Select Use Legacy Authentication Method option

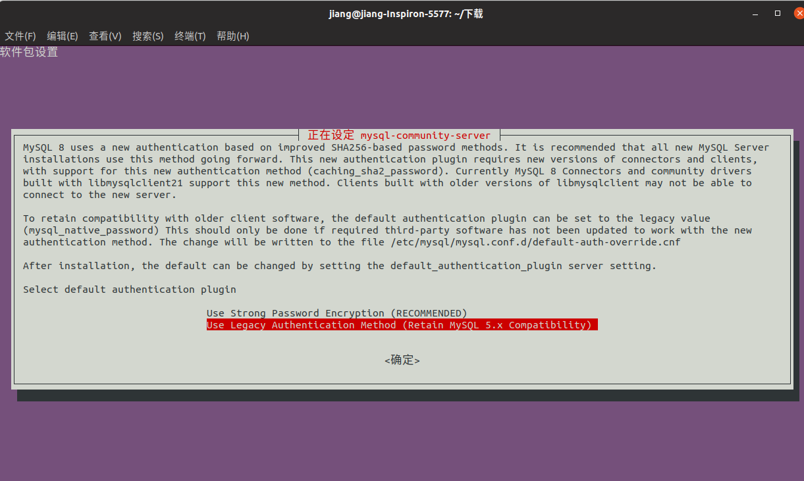(x=402, y=324)
